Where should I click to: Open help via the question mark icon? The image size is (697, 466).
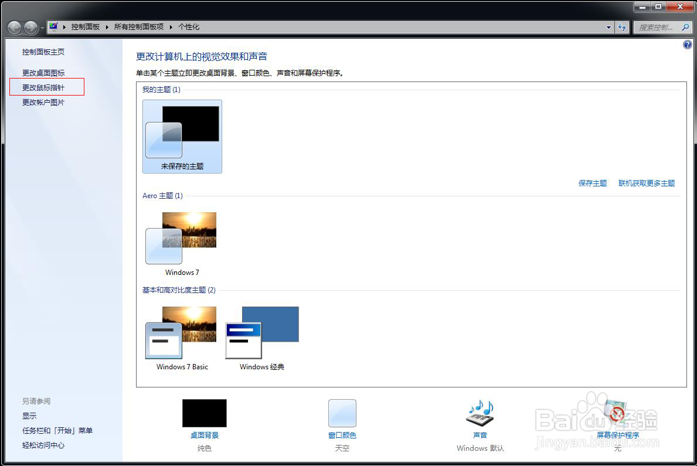tap(687, 45)
